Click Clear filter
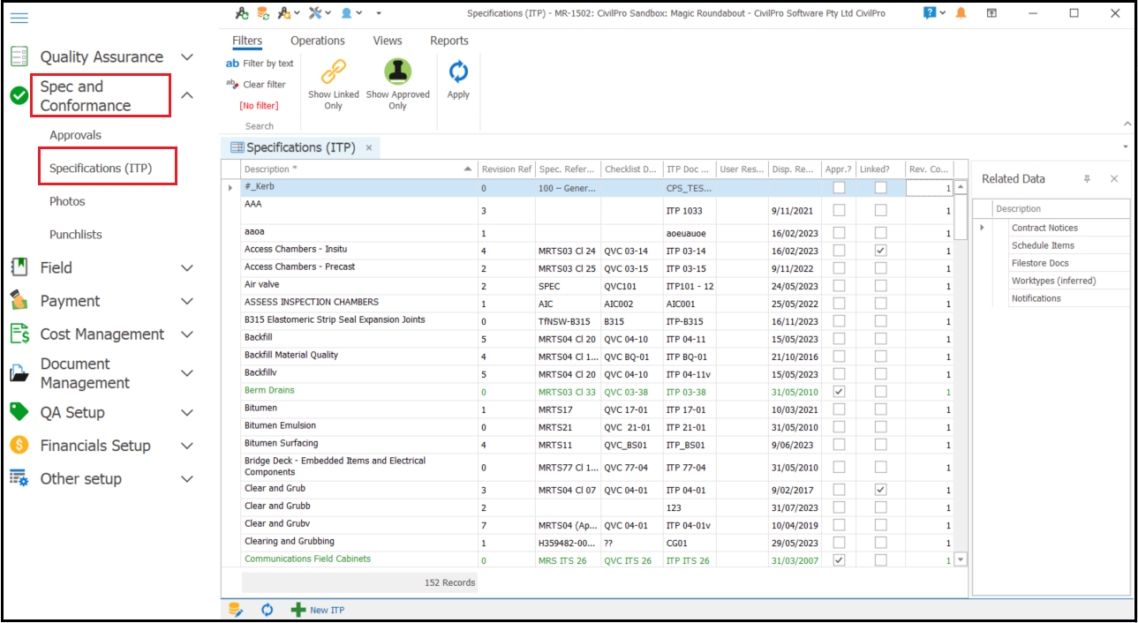The image size is (1138, 623). coord(256,85)
